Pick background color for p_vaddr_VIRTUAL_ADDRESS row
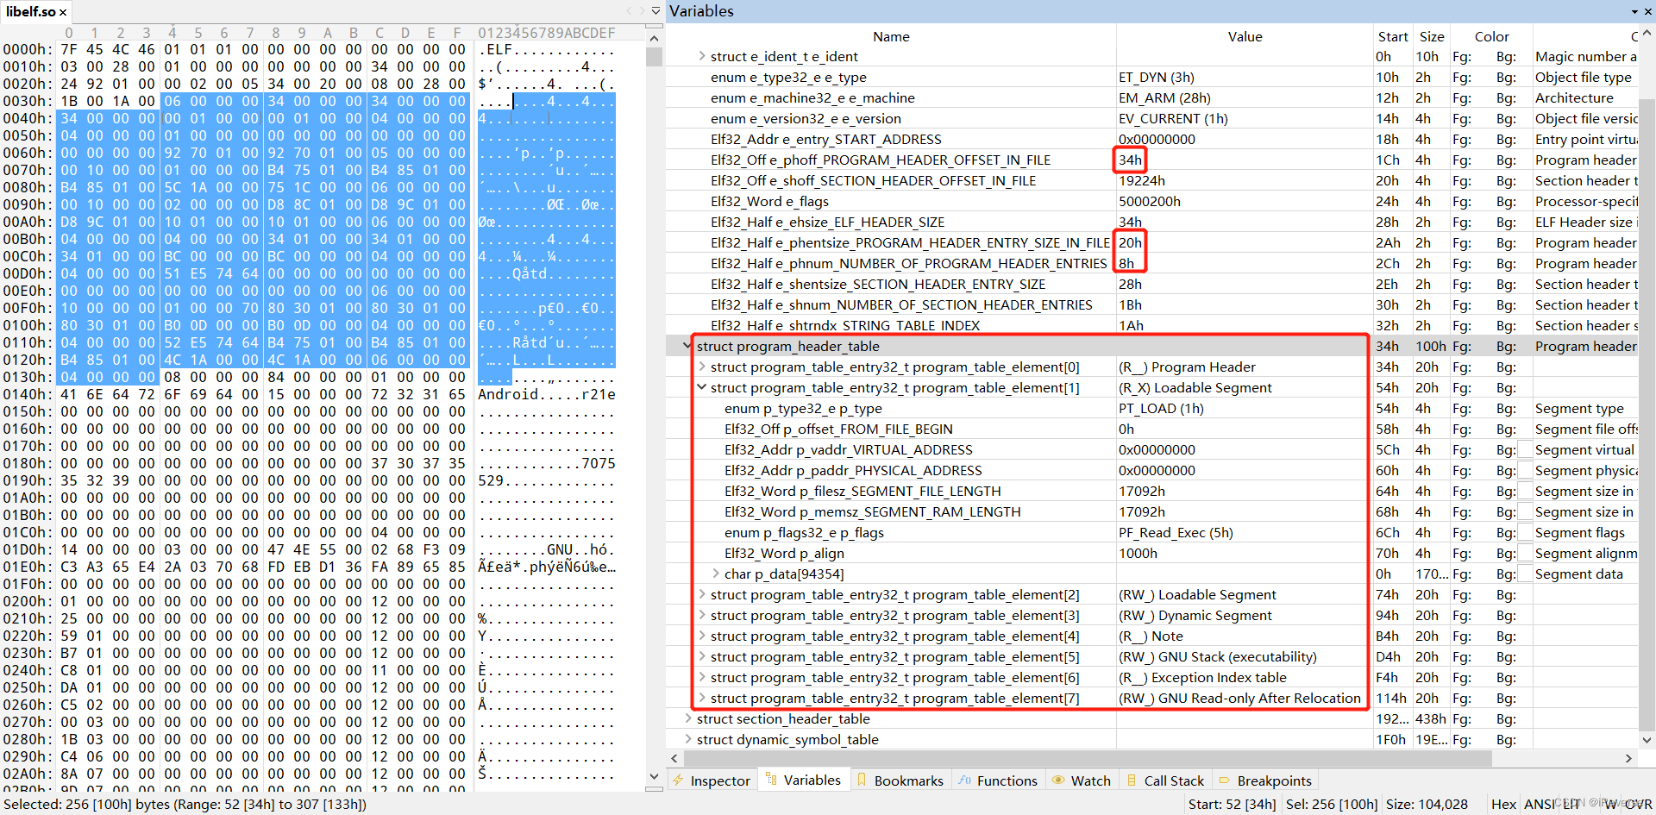This screenshot has height=815, width=1656. pyautogui.click(x=1524, y=449)
